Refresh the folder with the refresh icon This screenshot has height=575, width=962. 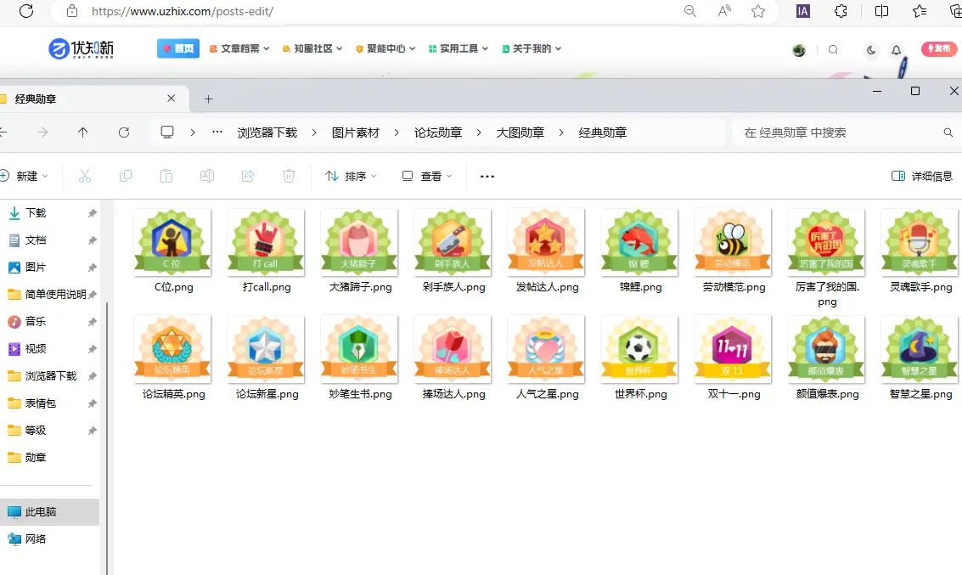coord(124,132)
